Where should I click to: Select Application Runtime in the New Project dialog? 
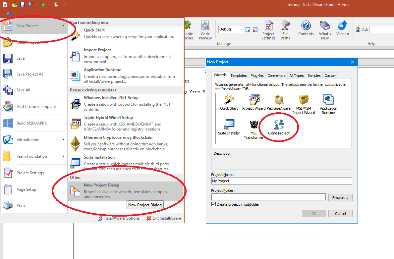(328, 105)
